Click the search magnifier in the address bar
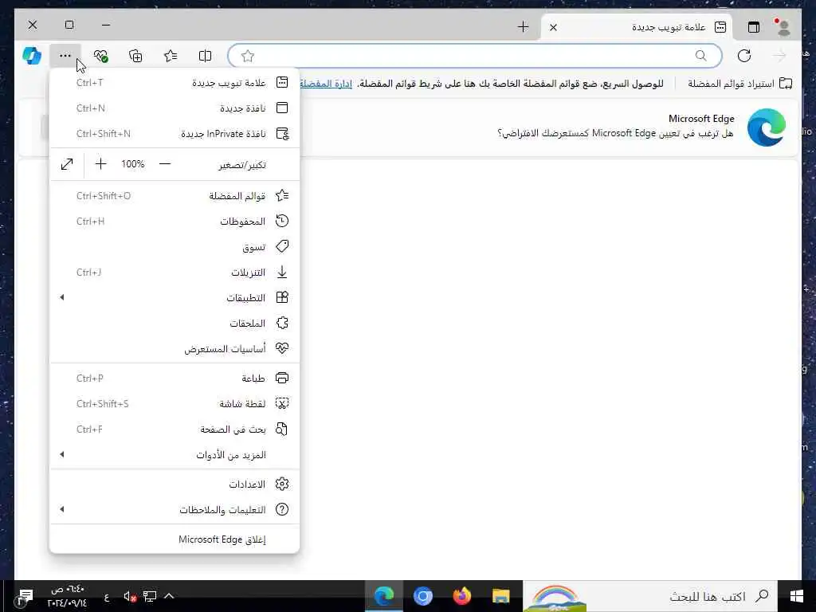Screen dimensions: 816x612 (x=701, y=56)
